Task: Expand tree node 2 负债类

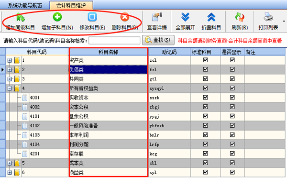Action: pos(10,69)
